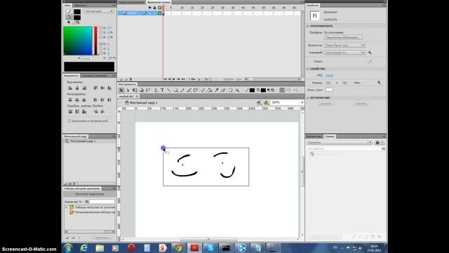Image resolution: width=449 pixels, height=253 pixels.
Task: Click the Edit Symbols icon
Action: [267, 103]
